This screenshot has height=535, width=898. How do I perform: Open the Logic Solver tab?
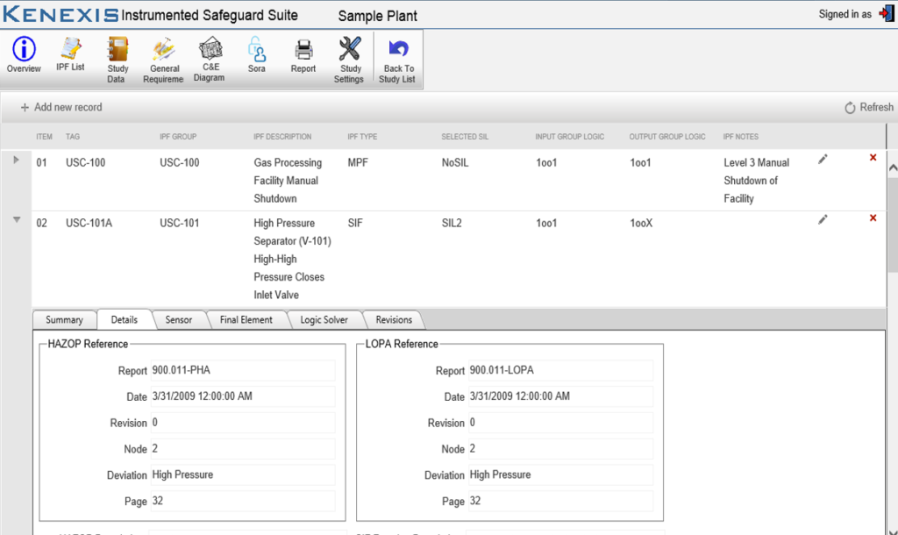point(324,320)
